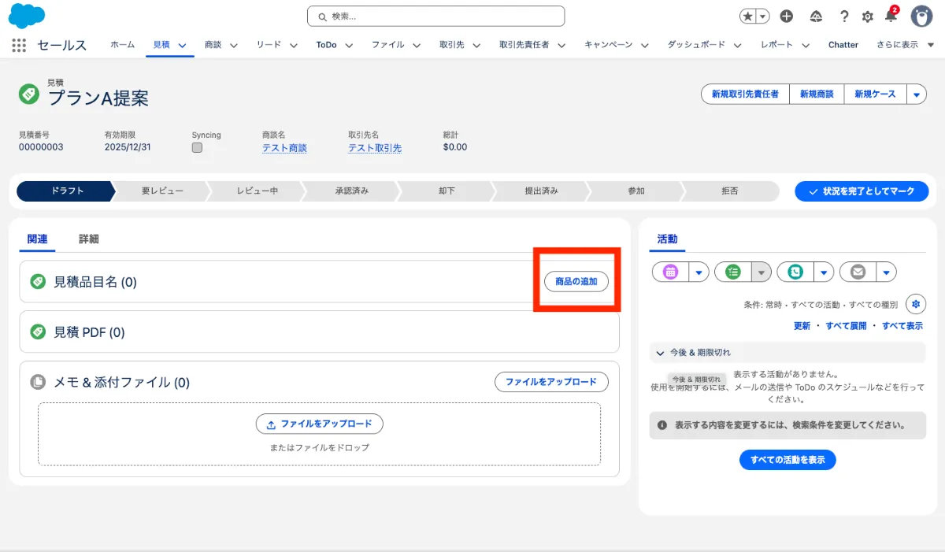Open the App Launcher grid icon

coord(19,45)
